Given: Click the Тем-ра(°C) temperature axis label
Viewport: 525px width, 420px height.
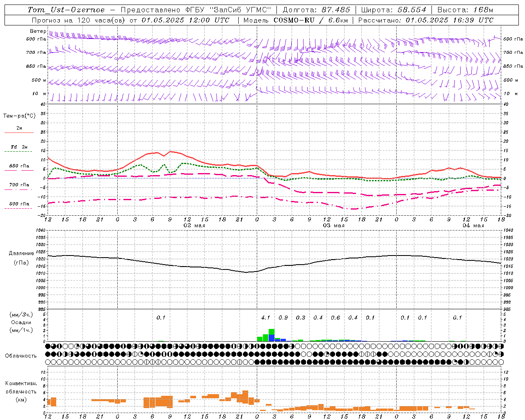Looking at the screenshot, I should (19, 116).
